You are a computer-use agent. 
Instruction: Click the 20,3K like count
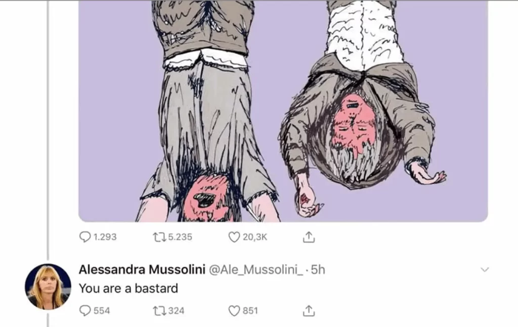pyautogui.click(x=255, y=237)
